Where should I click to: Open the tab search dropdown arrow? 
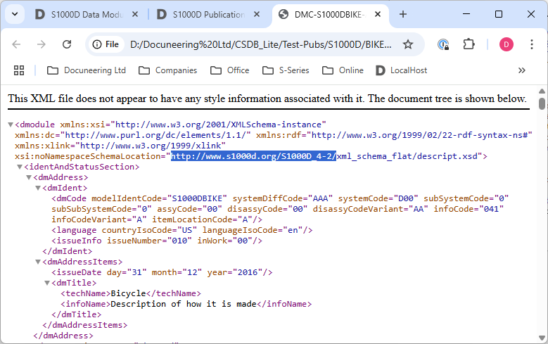[x=15, y=14]
